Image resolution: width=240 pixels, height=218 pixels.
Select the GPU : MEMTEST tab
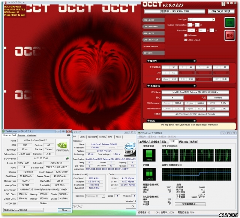pyautogui.click(x=153, y=40)
